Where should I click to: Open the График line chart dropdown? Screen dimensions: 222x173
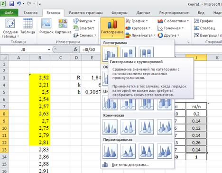[x=137, y=21]
